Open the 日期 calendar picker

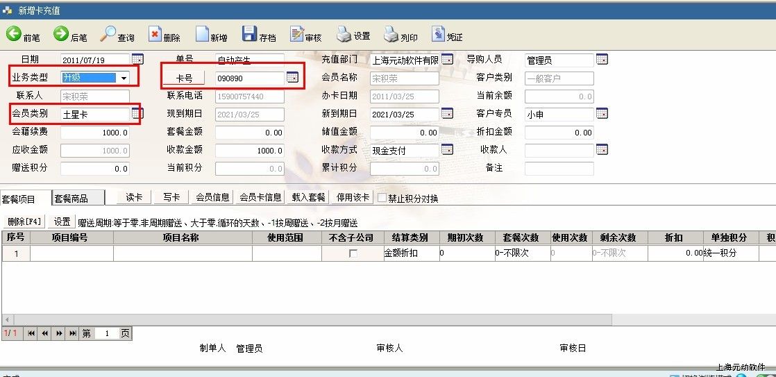tap(137, 60)
